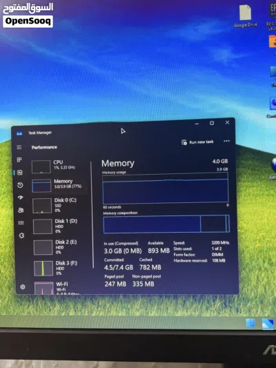Click the 4.0 GB total memory label
The height and width of the screenshot is (368, 276).
[220, 162]
